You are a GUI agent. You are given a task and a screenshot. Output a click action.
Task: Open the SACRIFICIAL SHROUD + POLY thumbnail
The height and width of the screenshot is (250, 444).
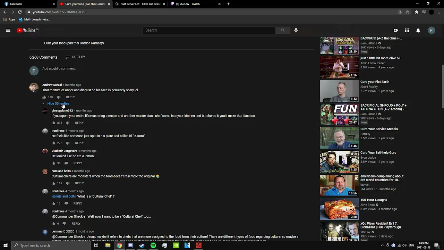pos(339,114)
